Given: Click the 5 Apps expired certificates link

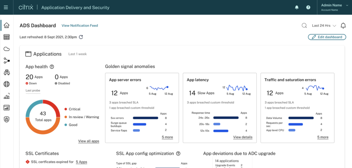Looking at the screenshot, I should tap(81, 162).
